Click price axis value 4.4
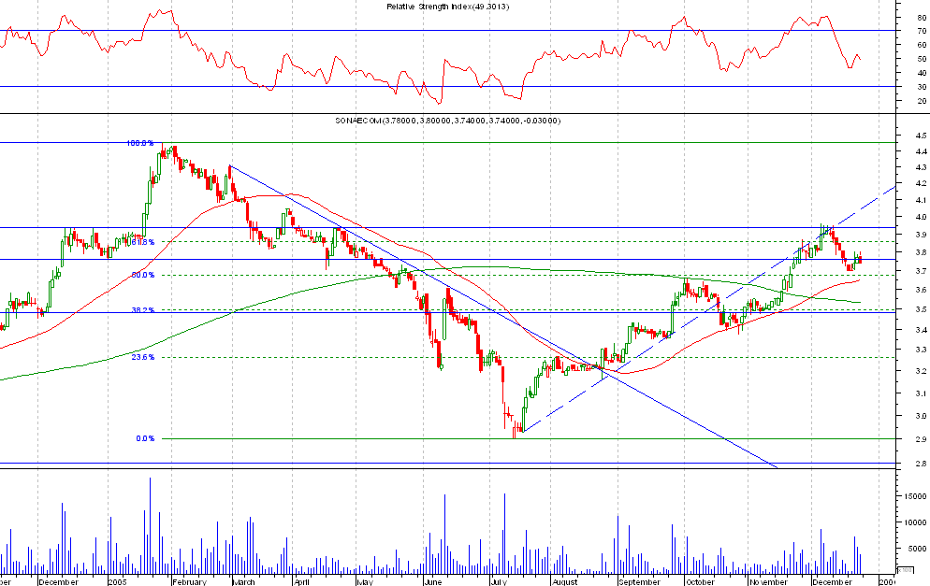 pos(921,151)
